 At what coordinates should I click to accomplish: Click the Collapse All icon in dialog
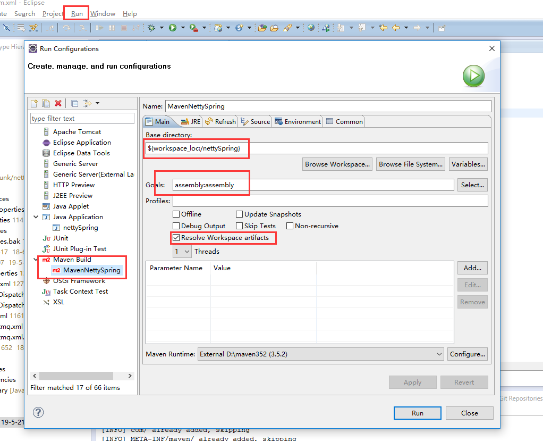[x=74, y=103]
